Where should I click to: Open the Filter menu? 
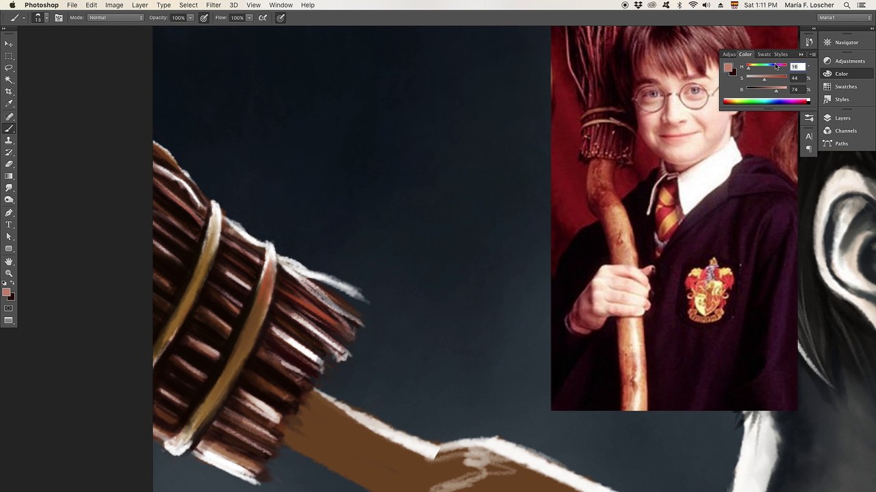point(214,5)
